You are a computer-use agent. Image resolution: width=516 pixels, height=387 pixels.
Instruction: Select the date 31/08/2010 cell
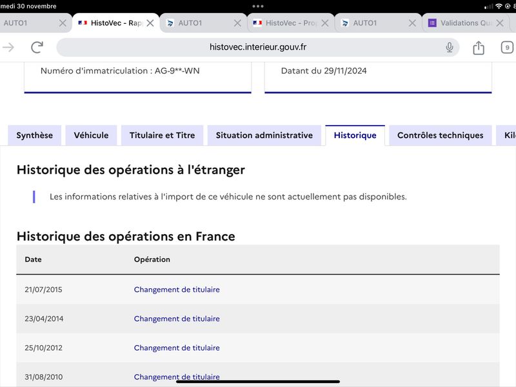pos(43,377)
